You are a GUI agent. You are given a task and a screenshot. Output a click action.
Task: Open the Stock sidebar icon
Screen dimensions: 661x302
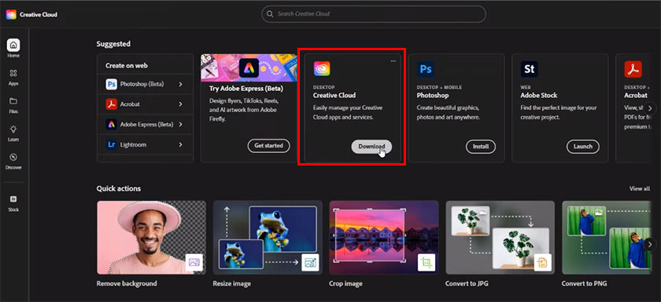(x=13, y=198)
